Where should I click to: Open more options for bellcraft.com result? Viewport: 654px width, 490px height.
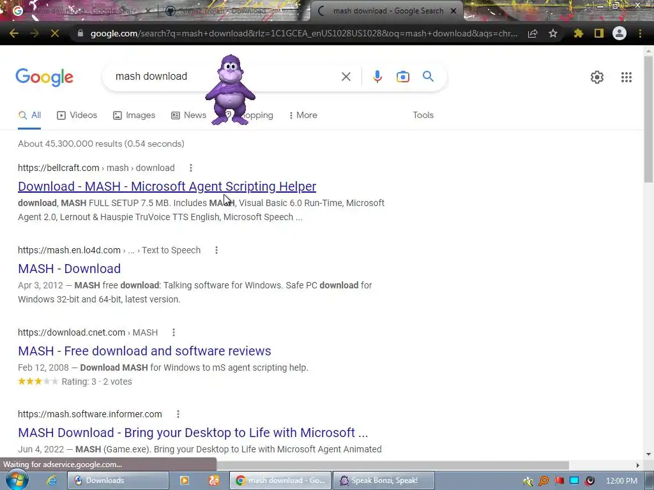point(190,168)
